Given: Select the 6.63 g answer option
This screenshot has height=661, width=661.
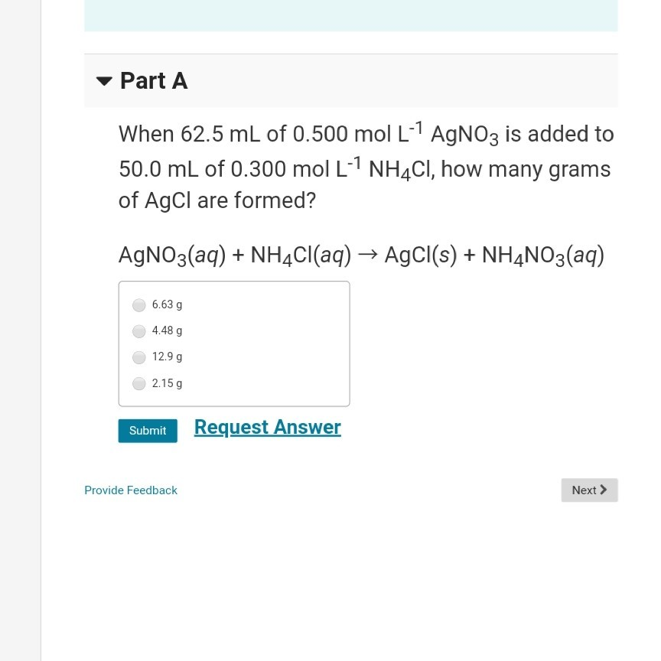Looking at the screenshot, I should 138,304.
